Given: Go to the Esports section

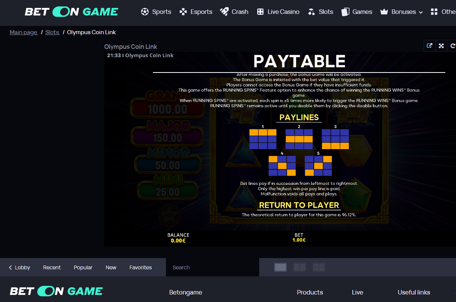Looking at the screenshot, I should (196, 12).
